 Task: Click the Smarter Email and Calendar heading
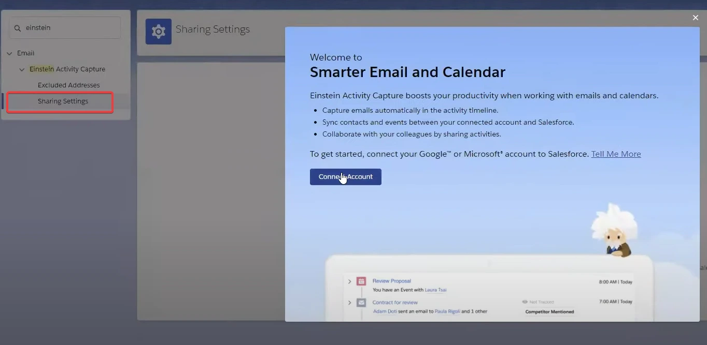click(407, 72)
